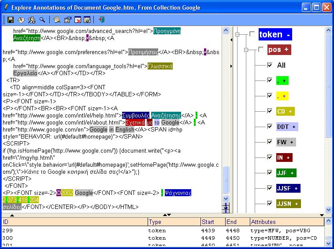This screenshot has width=334, height=249.
Task: Click the down arrow at right of horizontal splitter
Action: tap(322, 215)
